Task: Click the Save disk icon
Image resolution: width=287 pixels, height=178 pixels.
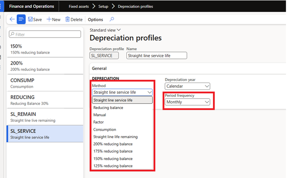Action: [x=31, y=20]
